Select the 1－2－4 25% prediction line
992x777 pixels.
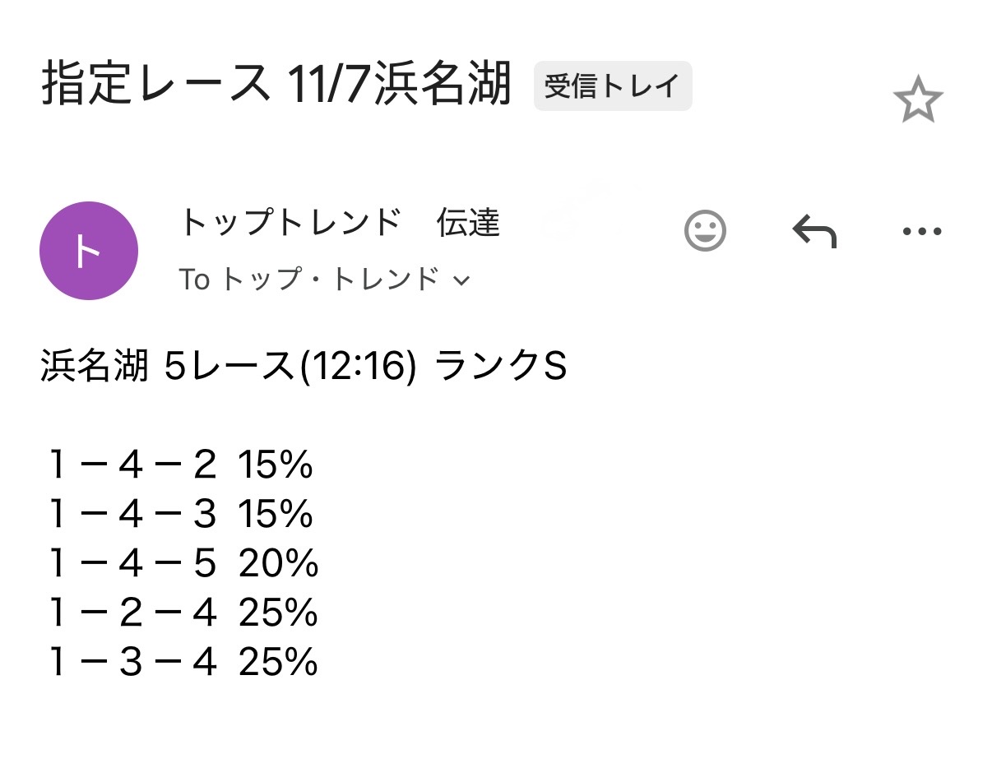183,613
